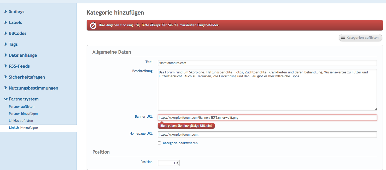Open the RSS-Feeds section
This screenshot has width=386, height=170.
click(19, 66)
